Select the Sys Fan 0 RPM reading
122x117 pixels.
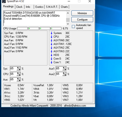[13, 33]
